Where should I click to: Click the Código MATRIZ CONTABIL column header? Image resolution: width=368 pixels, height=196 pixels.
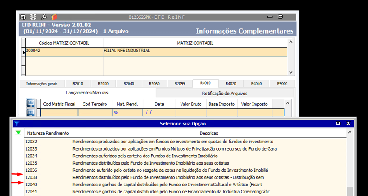(64, 43)
